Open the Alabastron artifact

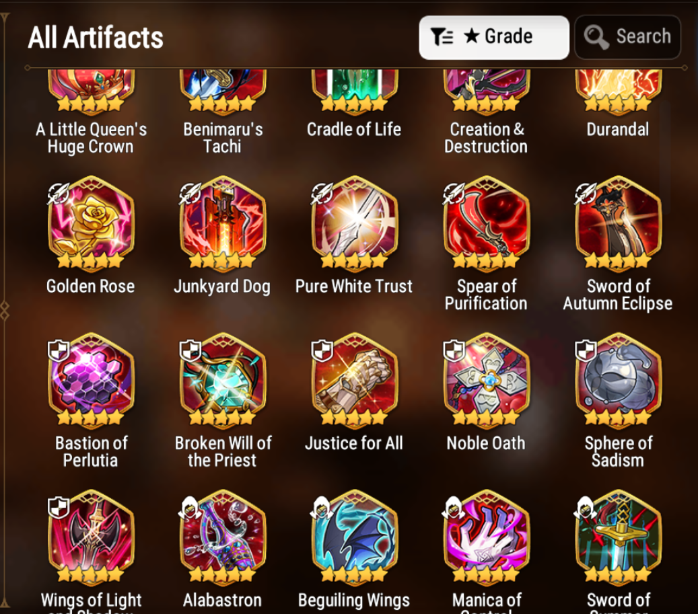point(223,537)
